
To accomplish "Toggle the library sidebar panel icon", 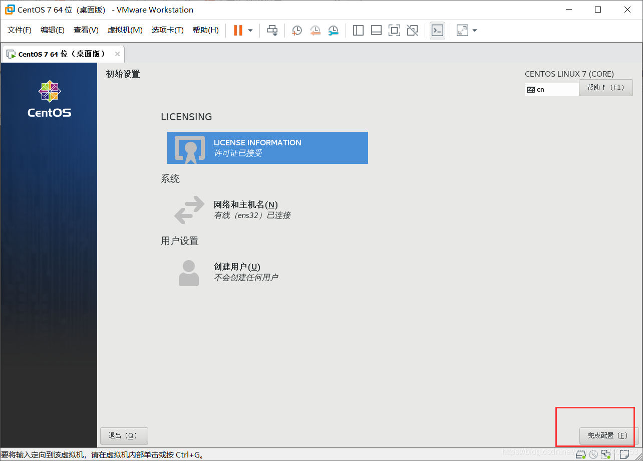I will pos(358,31).
